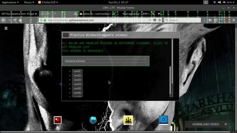
Task: Click the workspace switcher labeled 1
Action: 206,2
